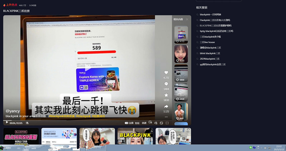This screenshot has height=151, width=286.
Task: Click the icon right of 倍速
Action: (150, 122)
